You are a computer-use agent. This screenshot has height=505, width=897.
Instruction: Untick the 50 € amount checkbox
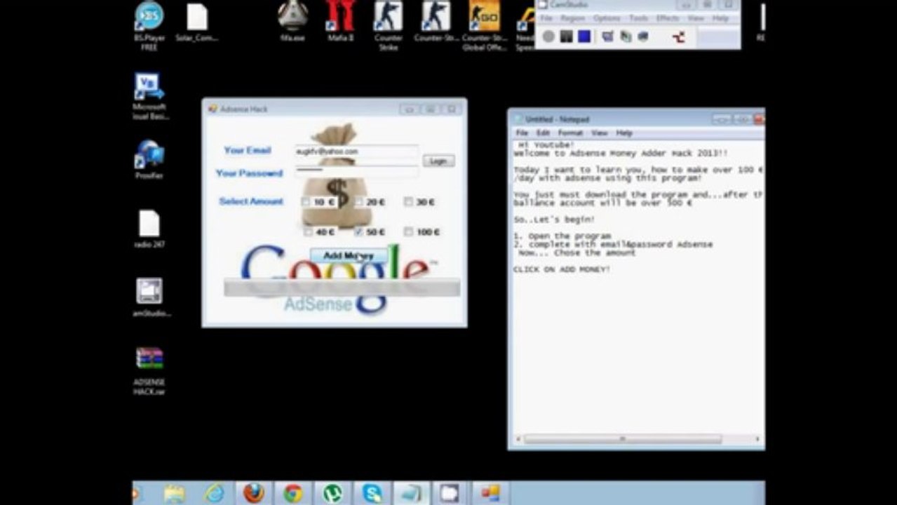359,231
